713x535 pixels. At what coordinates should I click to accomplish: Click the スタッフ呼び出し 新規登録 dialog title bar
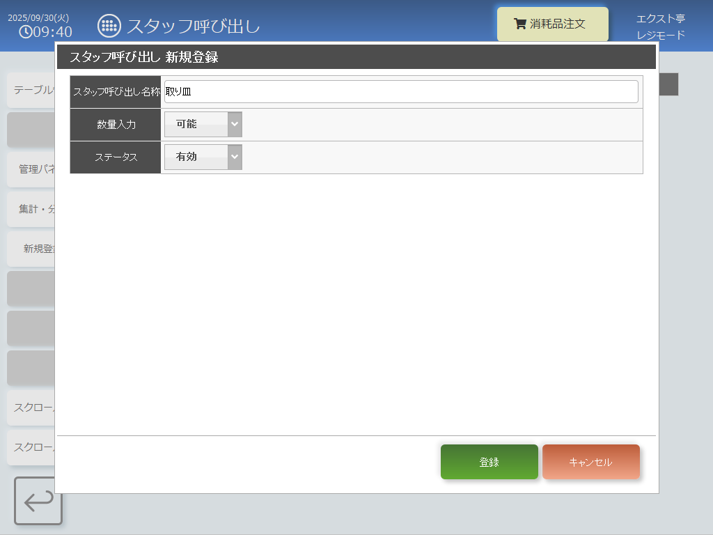(x=355, y=57)
